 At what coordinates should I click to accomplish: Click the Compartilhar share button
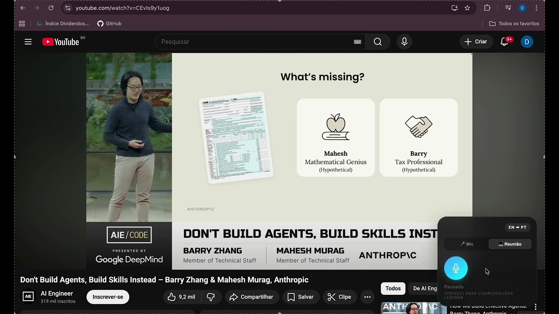[252, 297]
